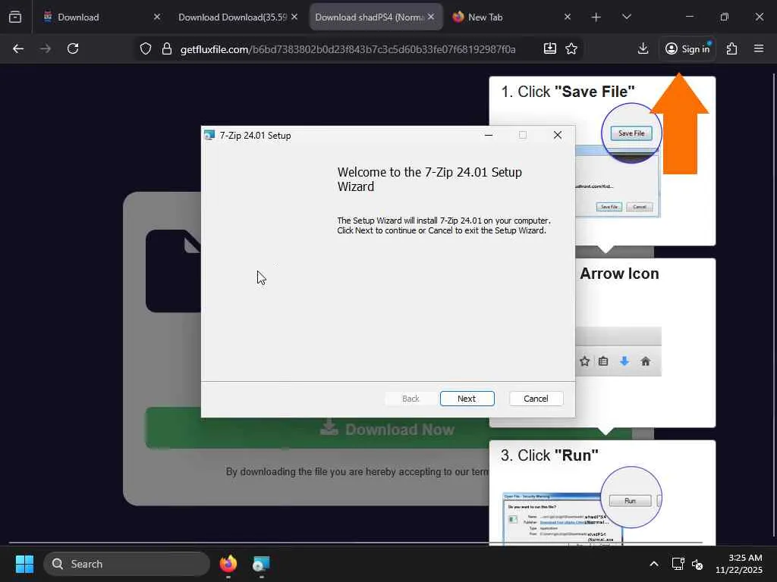Open the Firefox application menu
The height and width of the screenshot is (582, 777).
point(759,48)
